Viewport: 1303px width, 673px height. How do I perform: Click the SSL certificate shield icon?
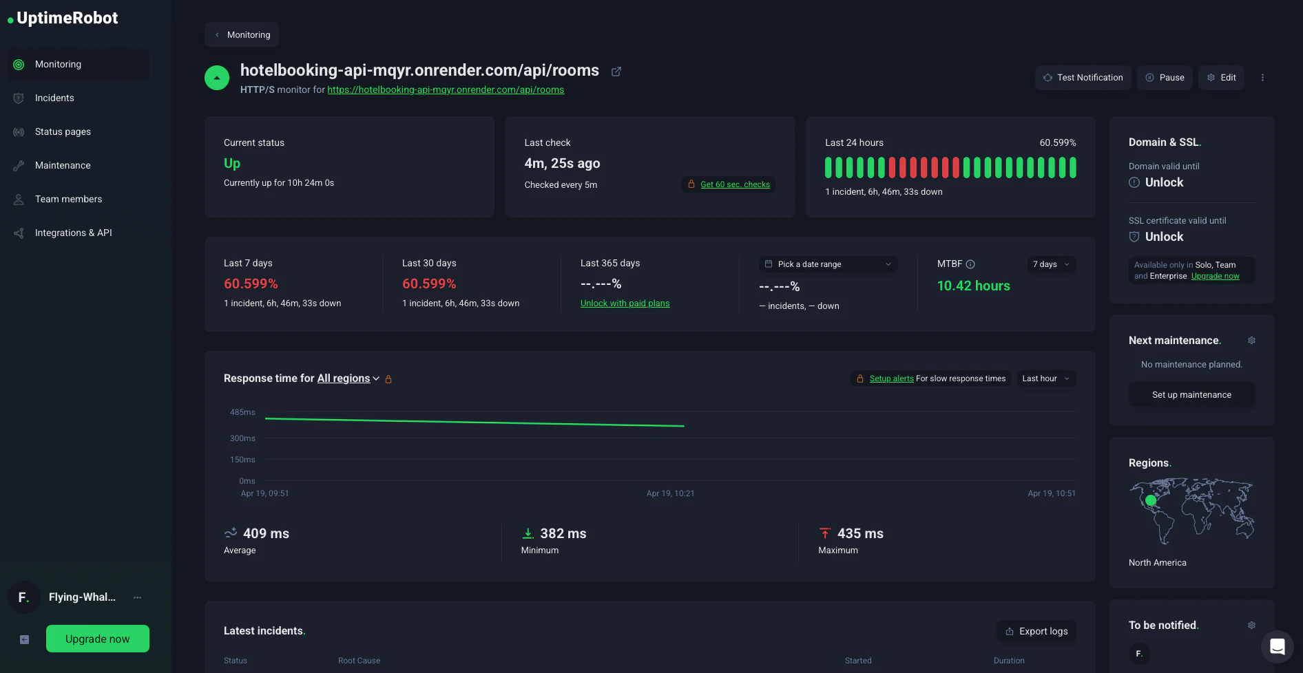(x=1134, y=237)
